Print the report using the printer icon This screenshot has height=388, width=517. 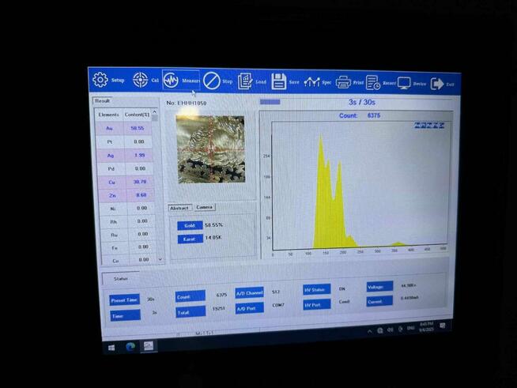click(x=343, y=82)
